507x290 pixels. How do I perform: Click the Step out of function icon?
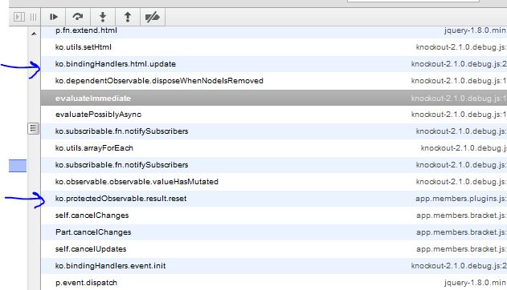pyautogui.click(x=128, y=17)
